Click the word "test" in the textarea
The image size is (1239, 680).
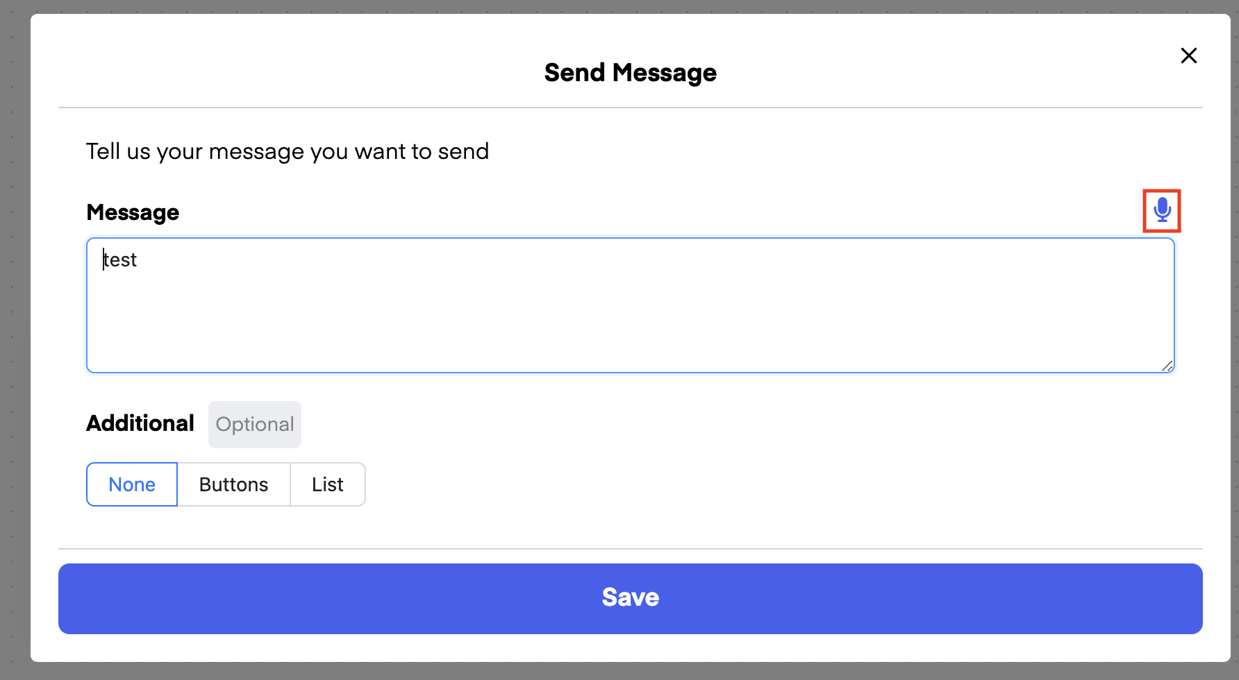coord(121,260)
